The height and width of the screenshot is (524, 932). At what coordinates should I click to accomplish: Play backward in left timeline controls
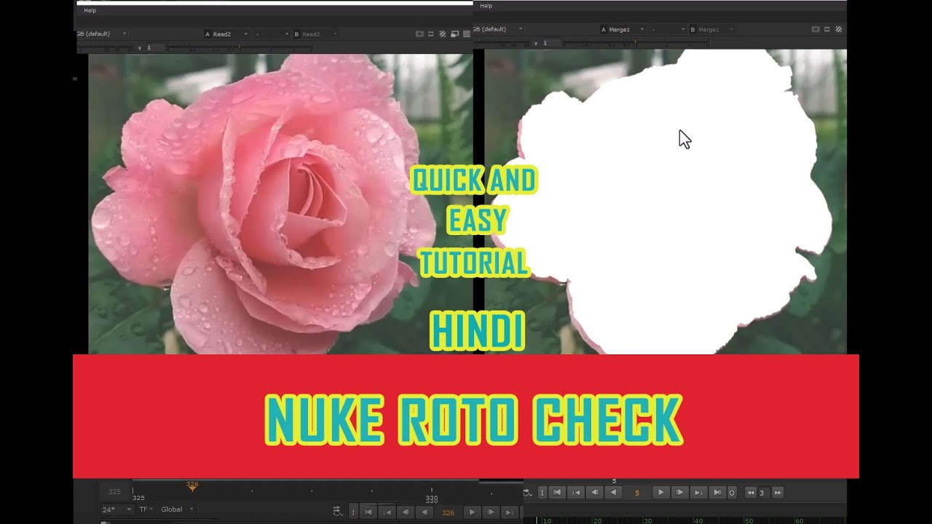(x=424, y=512)
